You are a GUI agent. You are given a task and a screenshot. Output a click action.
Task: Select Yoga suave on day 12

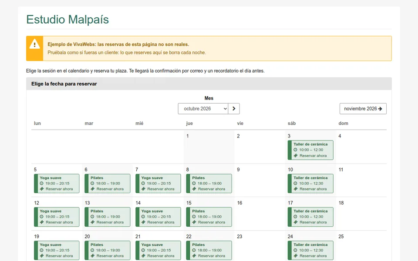(57, 217)
